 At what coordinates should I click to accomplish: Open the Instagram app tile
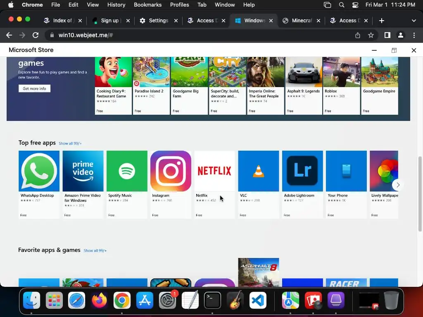click(171, 185)
